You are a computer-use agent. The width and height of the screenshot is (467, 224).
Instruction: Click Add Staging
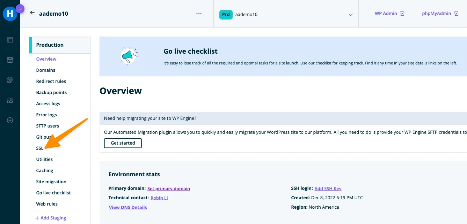click(x=51, y=218)
